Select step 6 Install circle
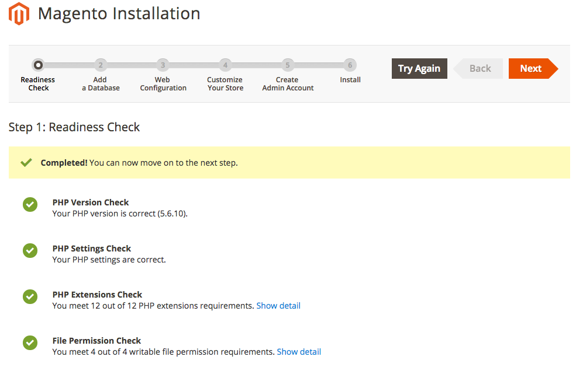Image resolution: width=576 pixels, height=367 pixels. point(350,65)
